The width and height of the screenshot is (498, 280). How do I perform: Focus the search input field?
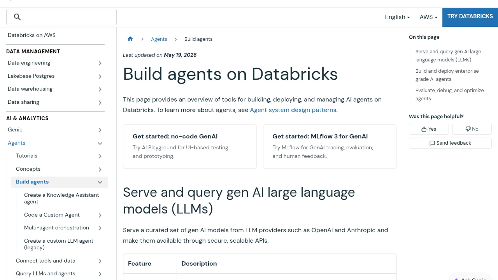[61, 17]
